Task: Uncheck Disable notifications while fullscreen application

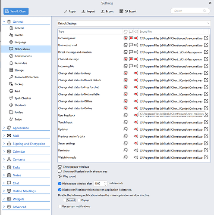Action: coord(60,190)
